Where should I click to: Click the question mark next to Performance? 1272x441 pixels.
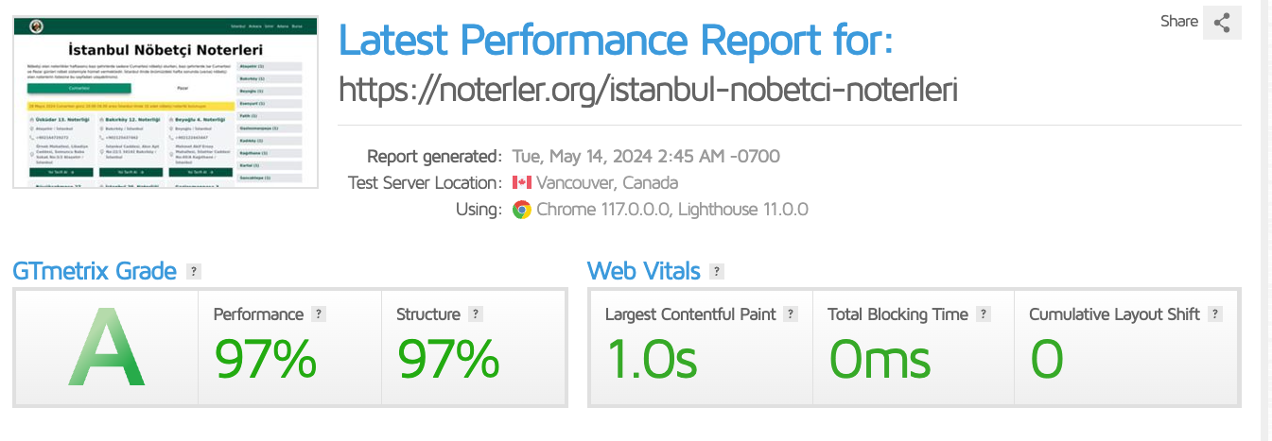point(319,314)
